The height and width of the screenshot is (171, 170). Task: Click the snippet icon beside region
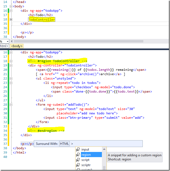click(78, 155)
